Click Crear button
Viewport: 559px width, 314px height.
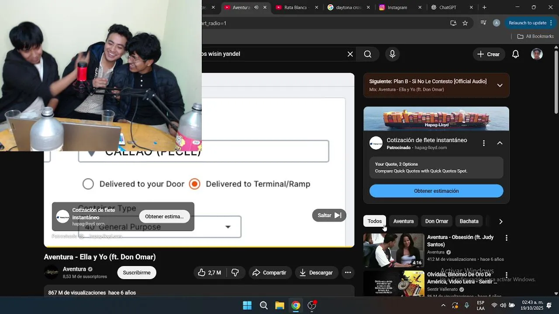coord(489,54)
